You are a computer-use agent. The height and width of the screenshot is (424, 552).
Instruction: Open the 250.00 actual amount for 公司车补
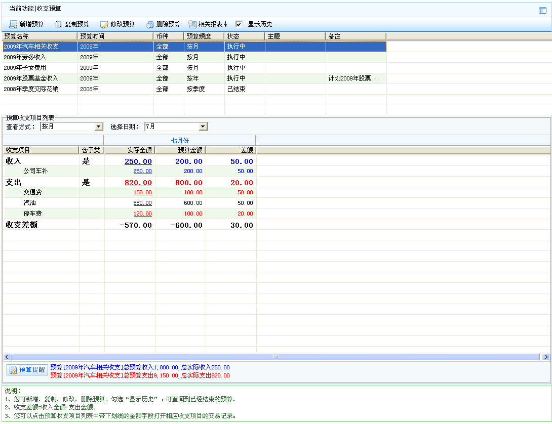[142, 172]
